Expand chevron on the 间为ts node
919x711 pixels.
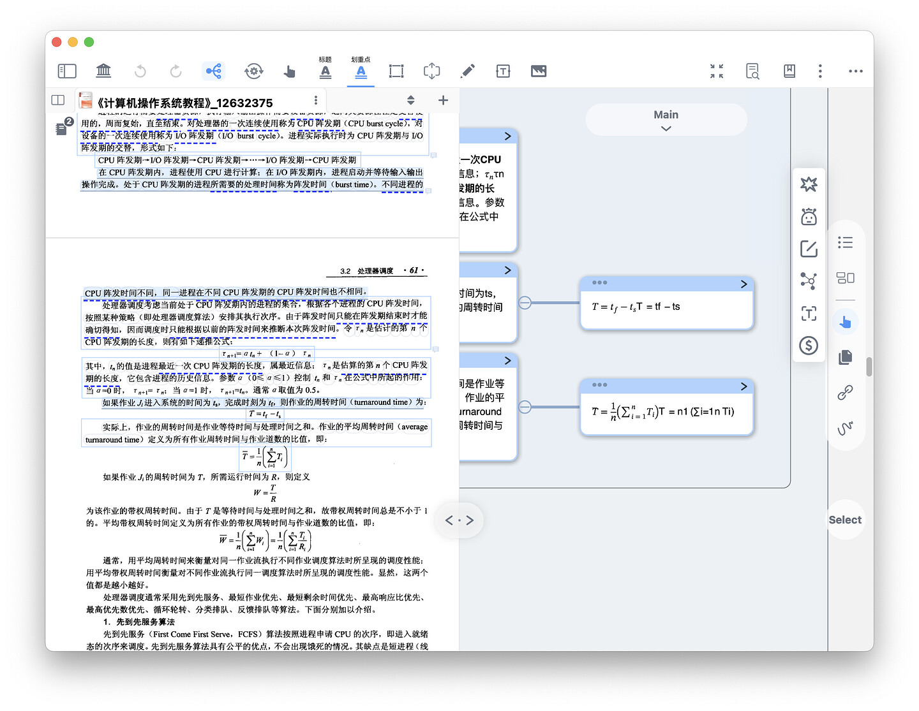(x=507, y=270)
